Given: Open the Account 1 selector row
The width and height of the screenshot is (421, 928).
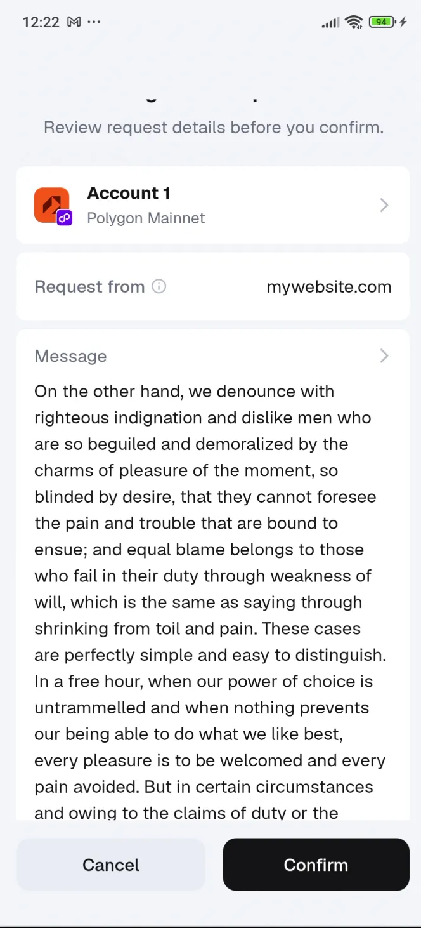Looking at the screenshot, I should point(213,205).
